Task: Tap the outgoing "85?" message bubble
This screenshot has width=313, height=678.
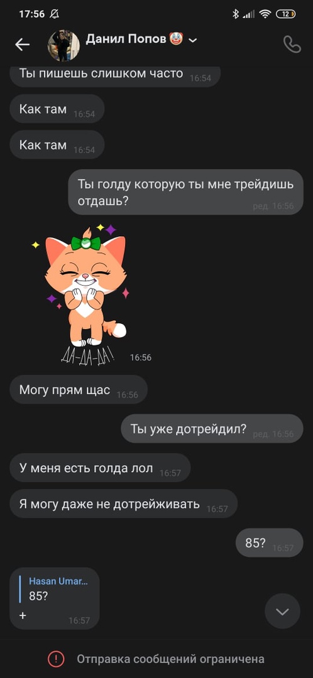Action: point(269,542)
